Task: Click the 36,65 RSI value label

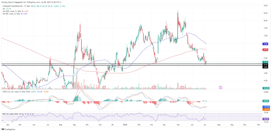Action: tap(265, 119)
